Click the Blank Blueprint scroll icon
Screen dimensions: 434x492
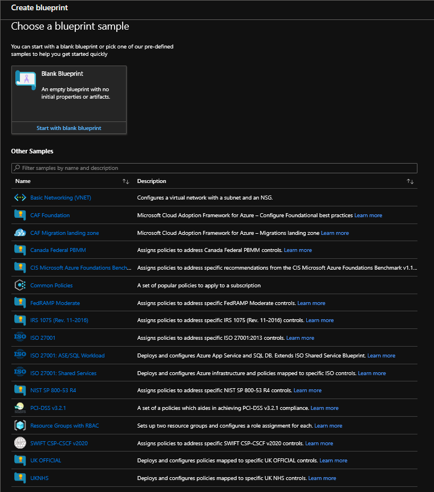[x=26, y=80]
